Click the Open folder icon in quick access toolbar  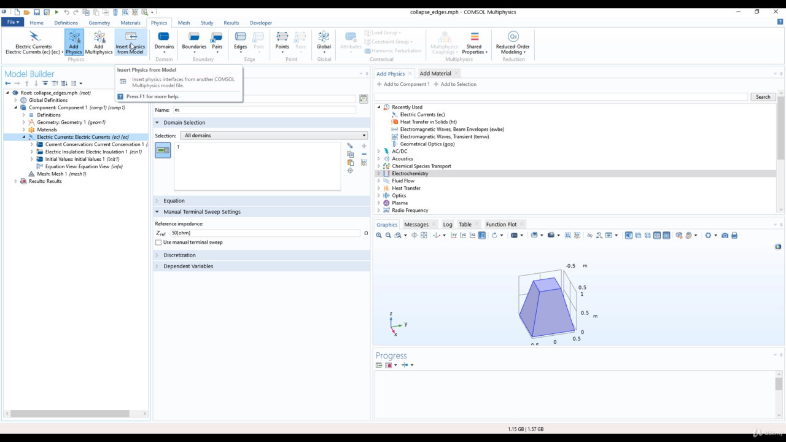(27, 12)
